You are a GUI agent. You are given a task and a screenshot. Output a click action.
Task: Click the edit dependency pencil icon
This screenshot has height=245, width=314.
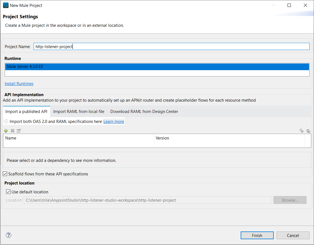click(19, 131)
